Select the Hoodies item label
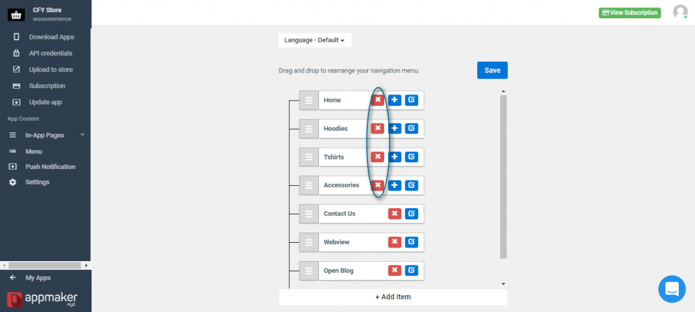The height and width of the screenshot is (312, 695). click(x=335, y=128)
